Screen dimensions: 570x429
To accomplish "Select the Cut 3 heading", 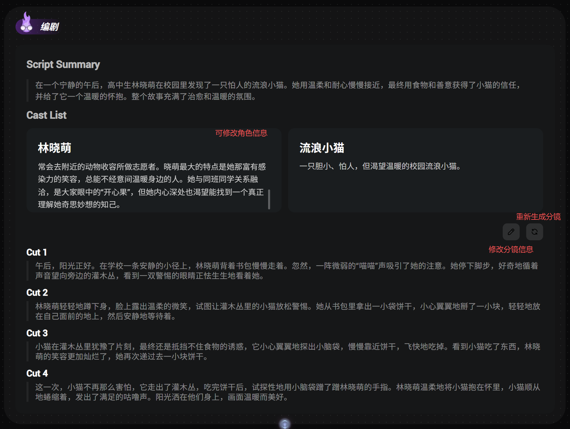I will tap(37, 333).
